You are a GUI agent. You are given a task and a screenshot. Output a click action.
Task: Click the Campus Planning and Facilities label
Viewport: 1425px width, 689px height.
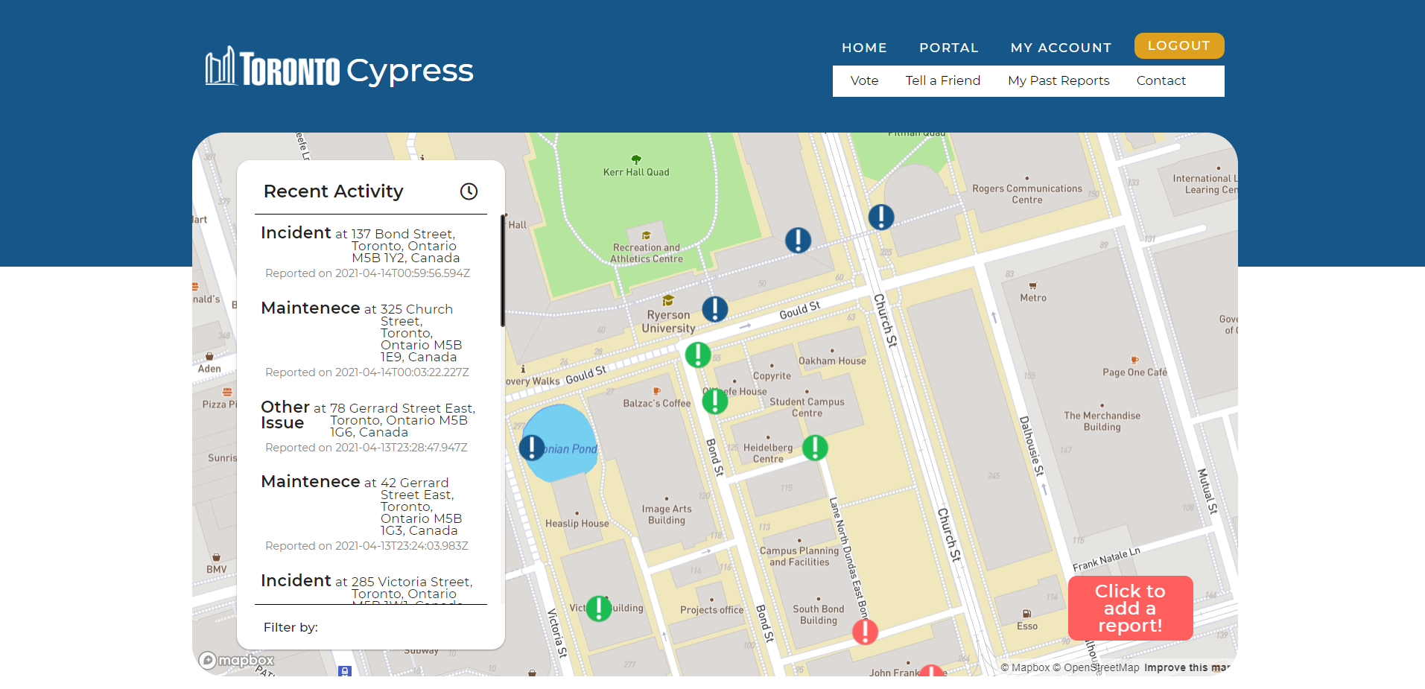pyautogui.click(x=799, y=556)
